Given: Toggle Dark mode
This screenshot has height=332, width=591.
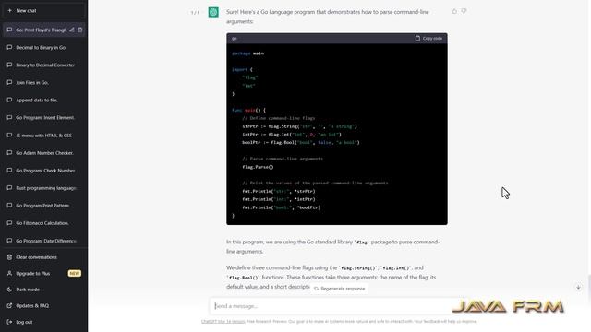Looking at the screenshot, I should click(x=43, y=290).
